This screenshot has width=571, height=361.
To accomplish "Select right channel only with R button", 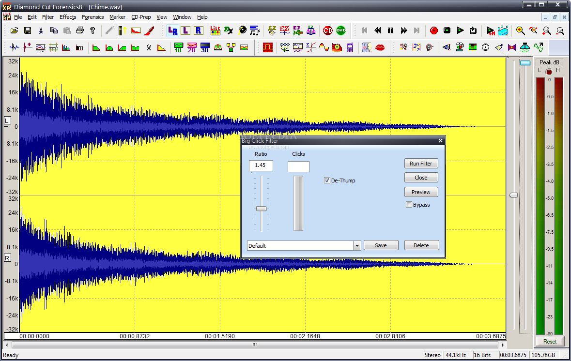I will click(x=198, y=30).
